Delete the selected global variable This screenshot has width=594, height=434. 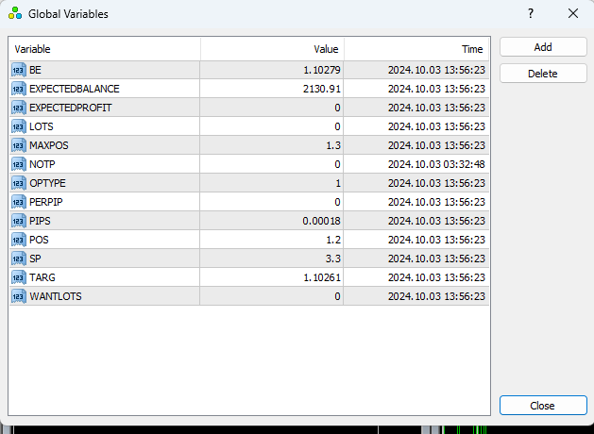coord(543,74)
